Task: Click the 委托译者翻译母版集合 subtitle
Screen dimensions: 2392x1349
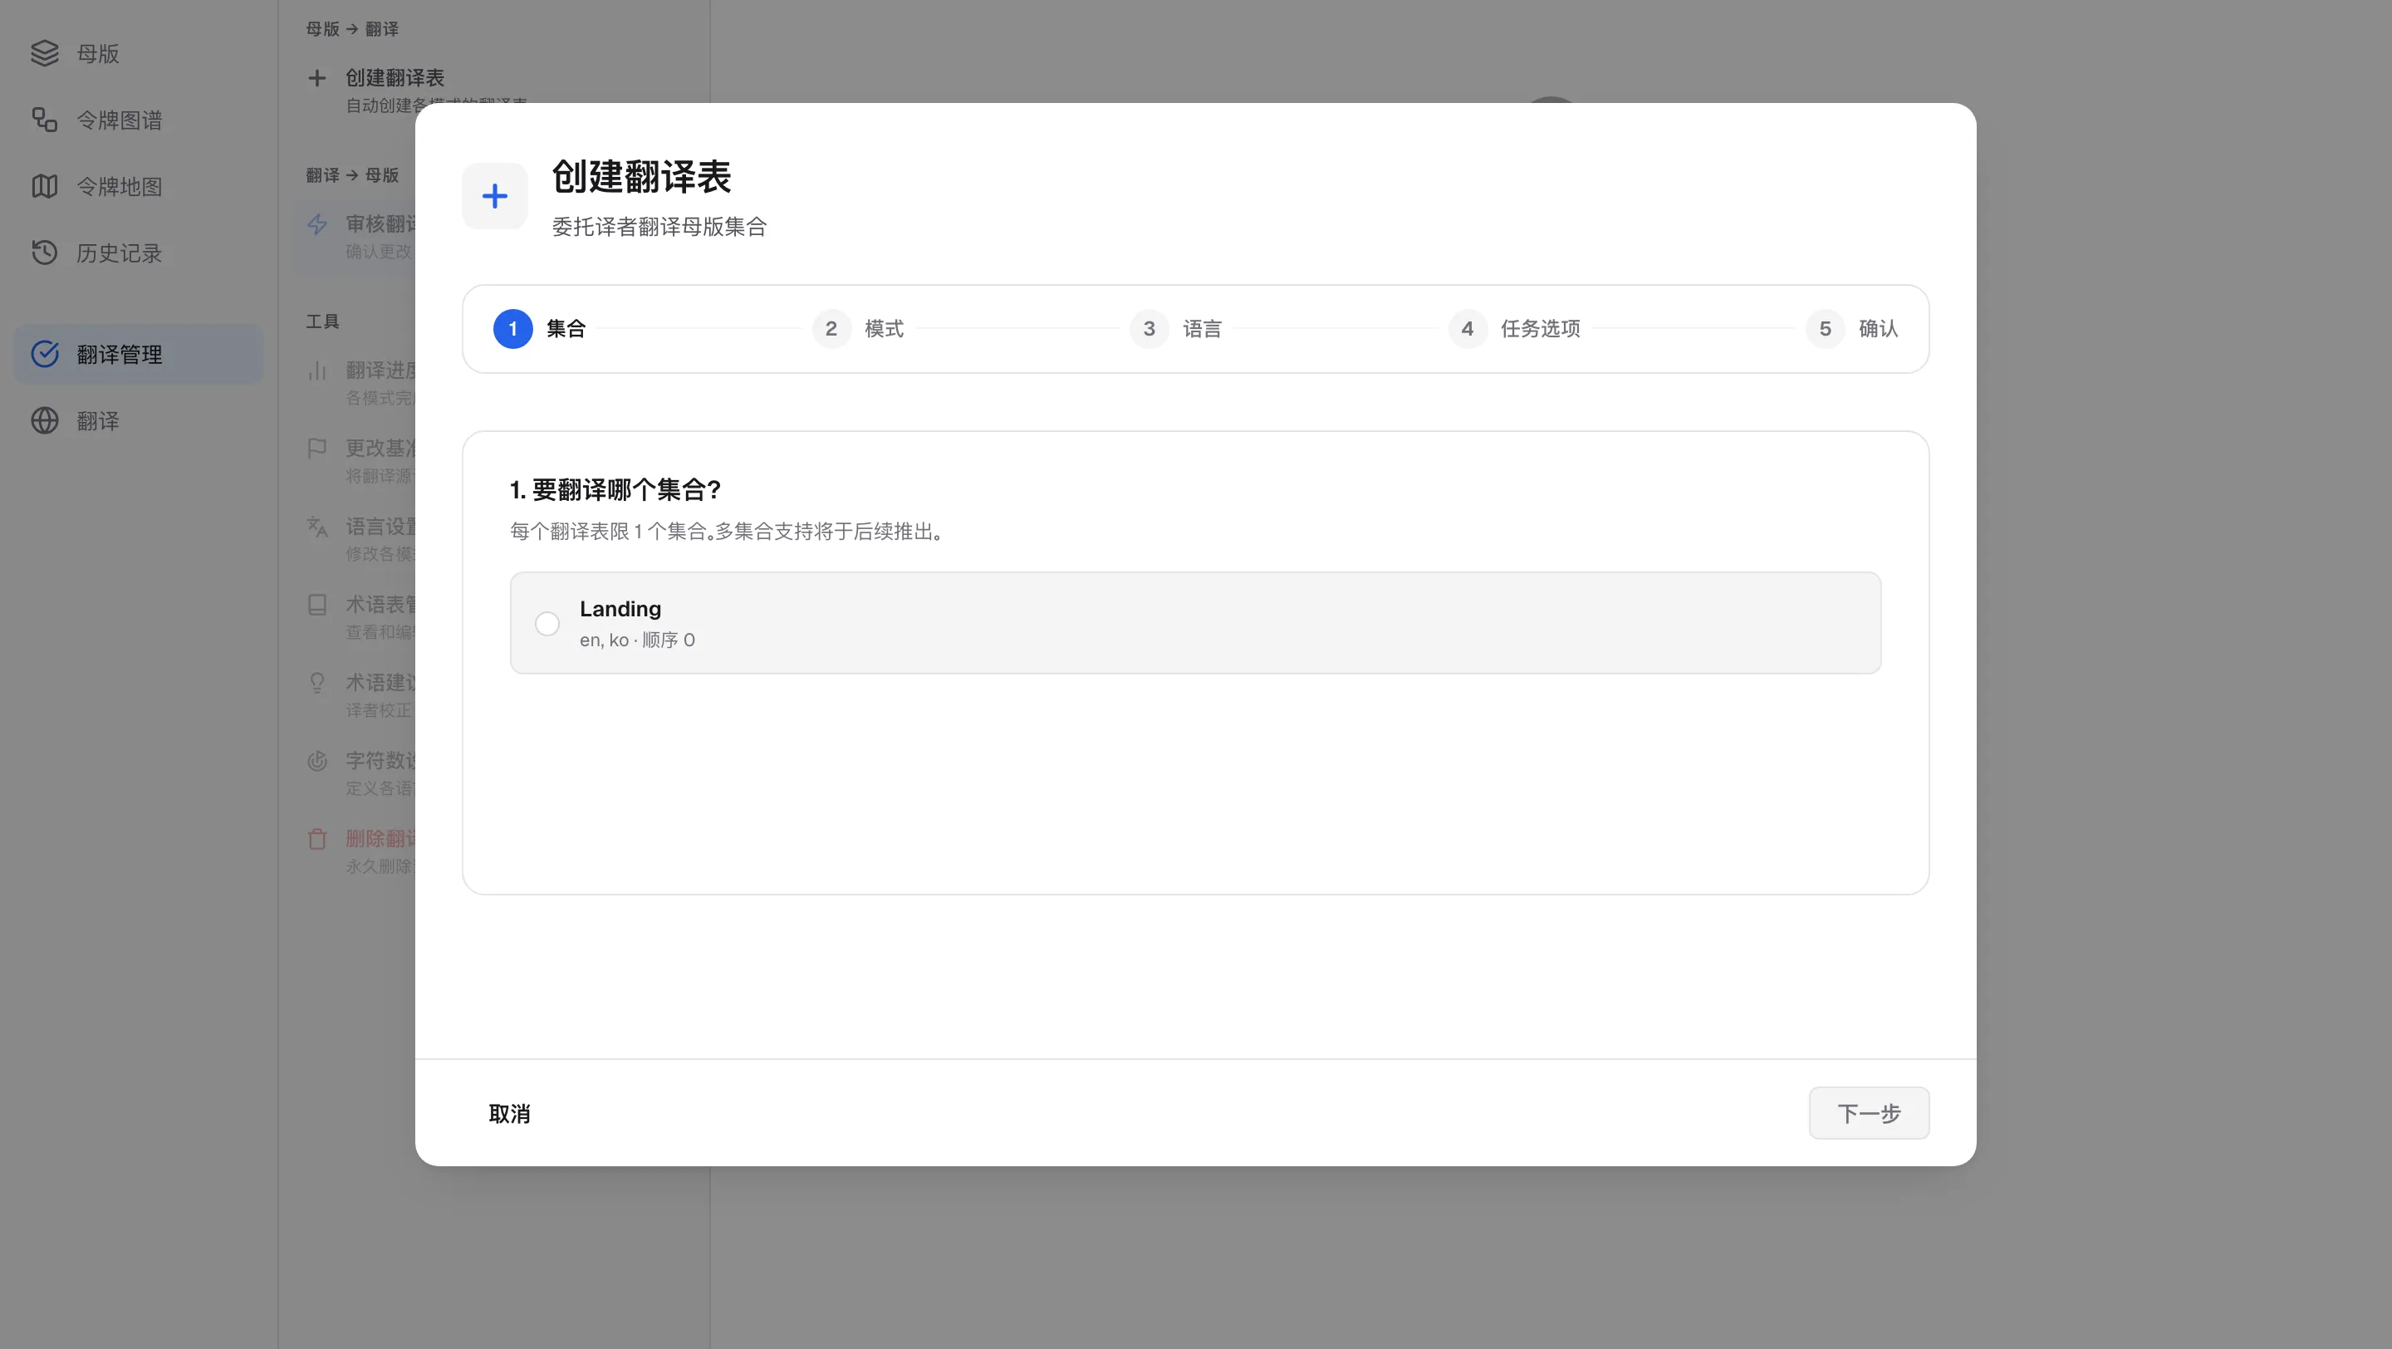Action: pyautogui.click(x=659, y=227)
